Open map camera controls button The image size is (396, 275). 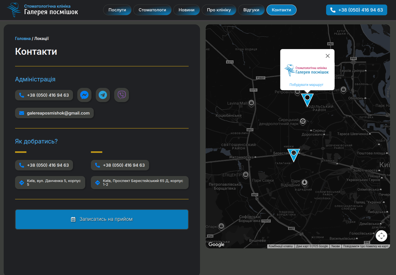[x=381, y=236]
